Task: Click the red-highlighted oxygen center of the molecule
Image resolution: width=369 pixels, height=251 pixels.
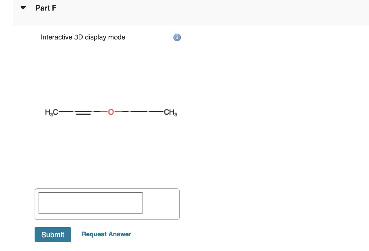Action: pos(111,112)
